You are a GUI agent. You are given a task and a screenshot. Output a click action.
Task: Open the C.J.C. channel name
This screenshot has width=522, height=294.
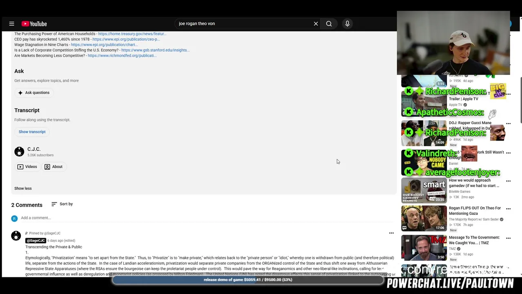pos(34,149)
